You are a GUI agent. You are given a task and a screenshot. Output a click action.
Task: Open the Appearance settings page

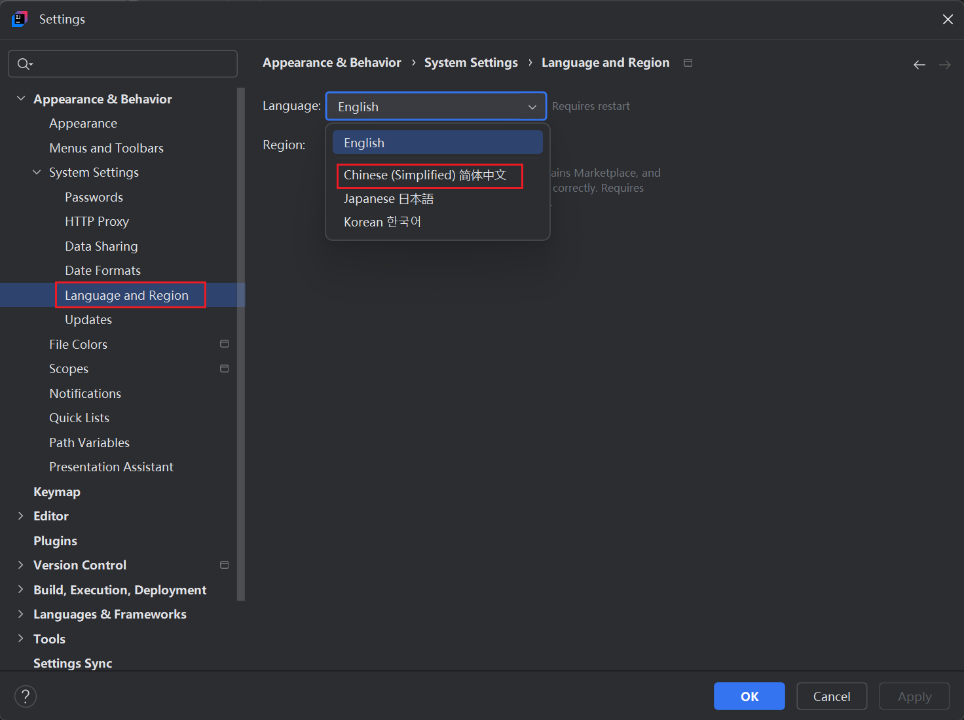(x=83, y=123)
